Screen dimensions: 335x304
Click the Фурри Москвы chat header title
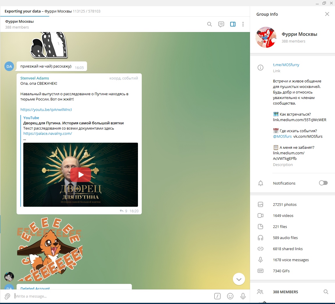pos(20,21)
